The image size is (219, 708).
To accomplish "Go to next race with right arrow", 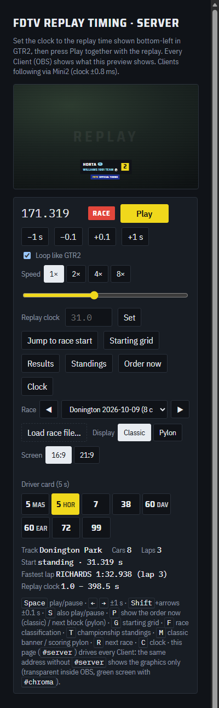I will (x=180, y=409).
